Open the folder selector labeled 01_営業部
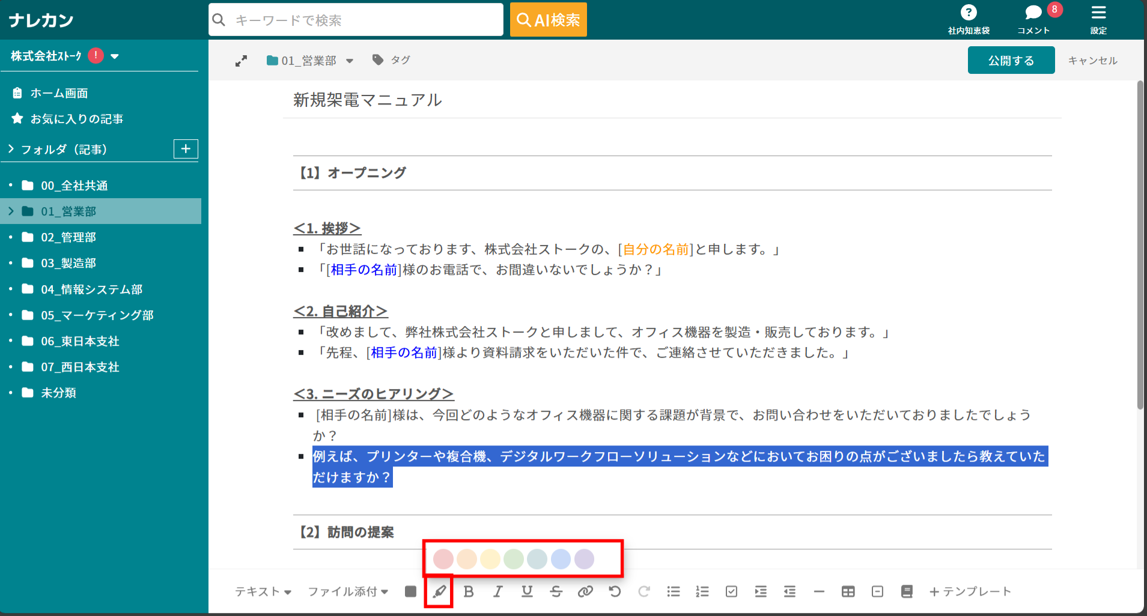Screen dimensions: 1147x616 pyautogui.click(x=309, y=60)
